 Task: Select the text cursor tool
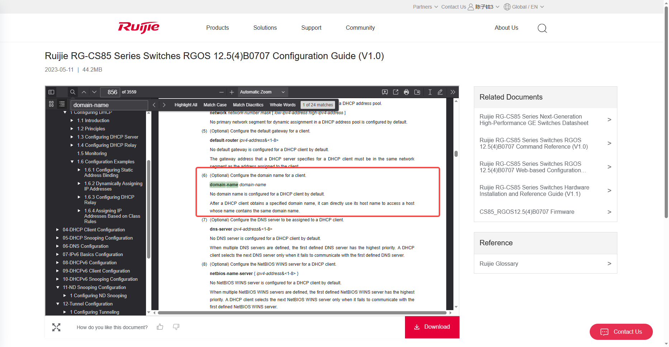pos(430,92)
